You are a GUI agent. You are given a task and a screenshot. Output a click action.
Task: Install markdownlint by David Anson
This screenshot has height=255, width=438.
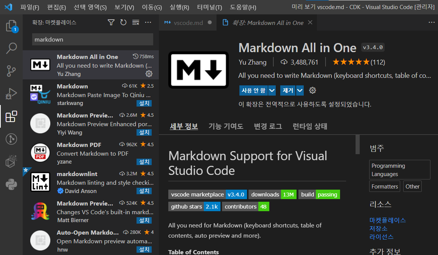click(144, 191)
